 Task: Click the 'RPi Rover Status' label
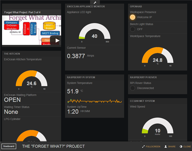pyautogui.click(x=141, y=83)
